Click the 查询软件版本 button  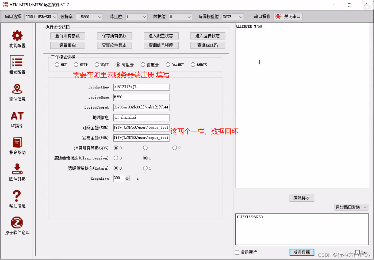(114, 45)
